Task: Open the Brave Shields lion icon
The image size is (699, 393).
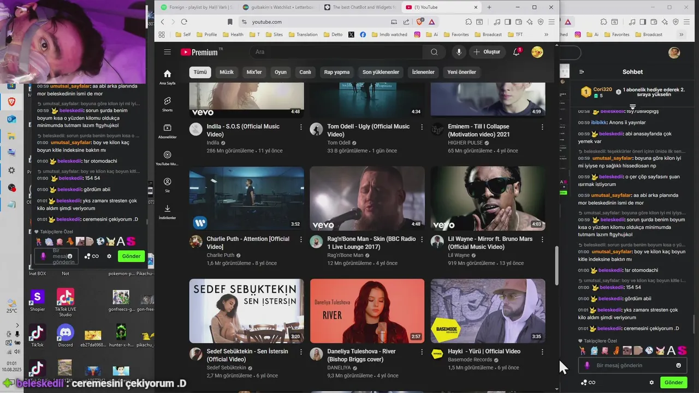Action: click(419, 22)
